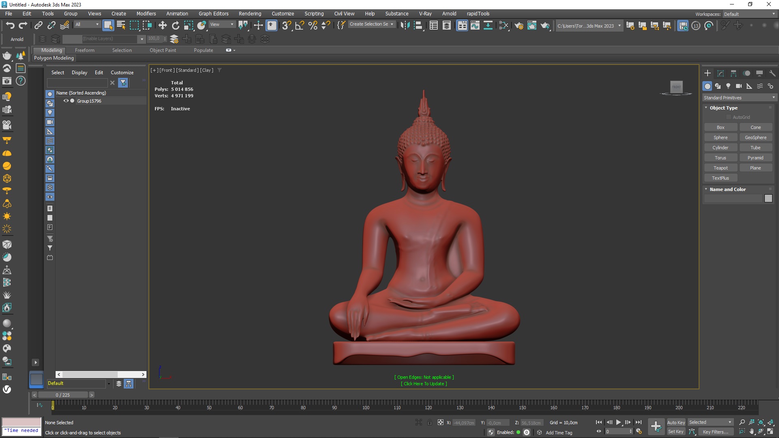Viewport: 779px width, 438px height.
Task: Pick the Select and Uniform Scale tool
Action: pyautogui.click(x=189, y=26)
